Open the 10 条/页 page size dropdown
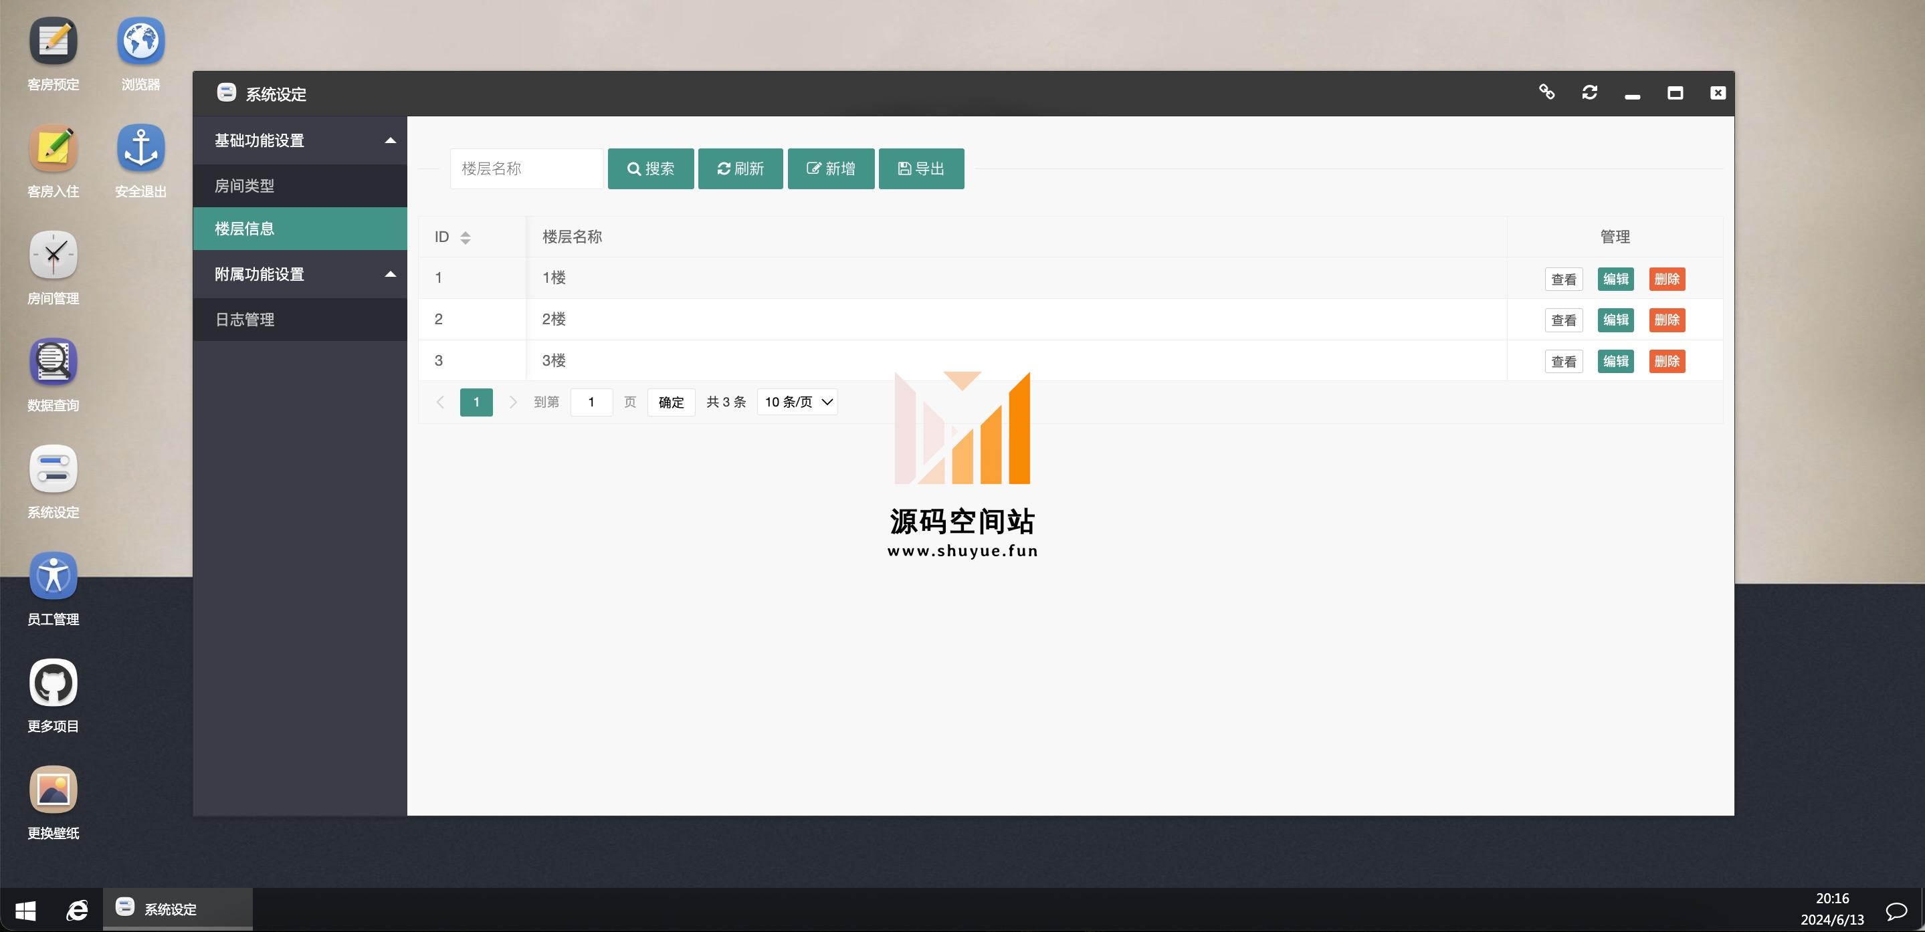 797,402
